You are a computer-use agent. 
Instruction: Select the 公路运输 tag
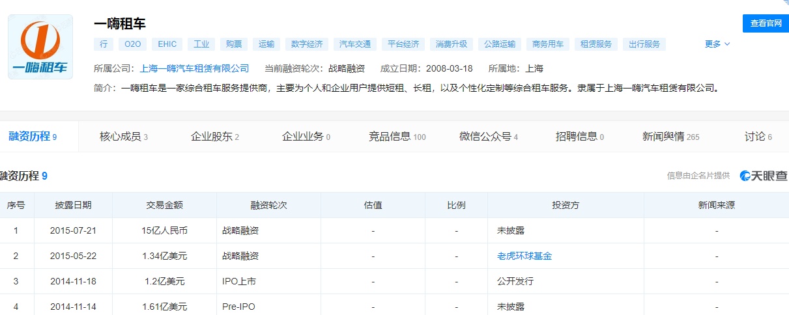click(x=500, y=44)
